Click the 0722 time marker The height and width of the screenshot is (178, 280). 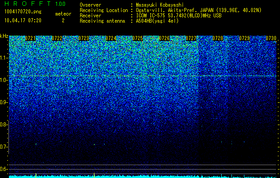coord(57,38)
